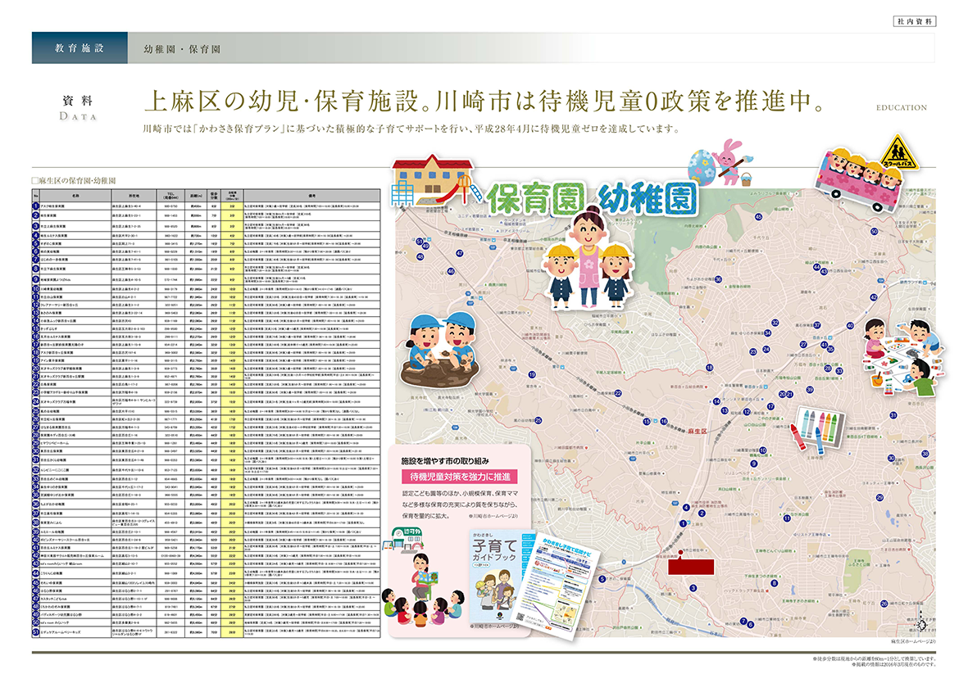Click map marker number 10

[x=763, y=450]
